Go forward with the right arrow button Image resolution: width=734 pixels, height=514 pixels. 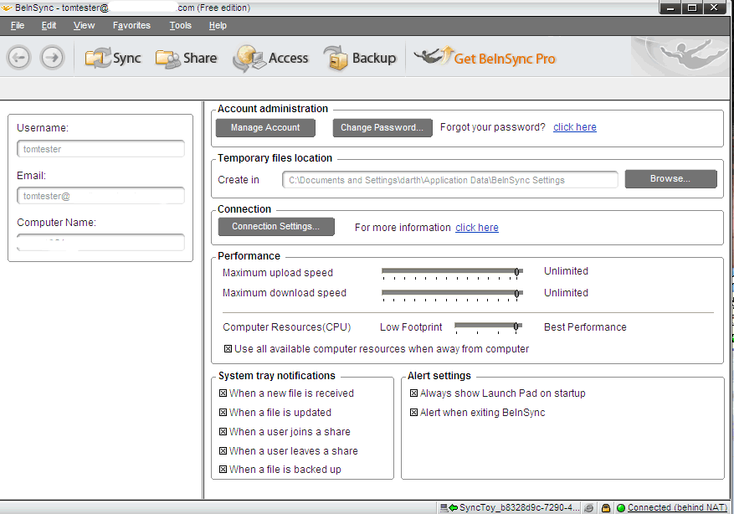click(x=52, y=58)
